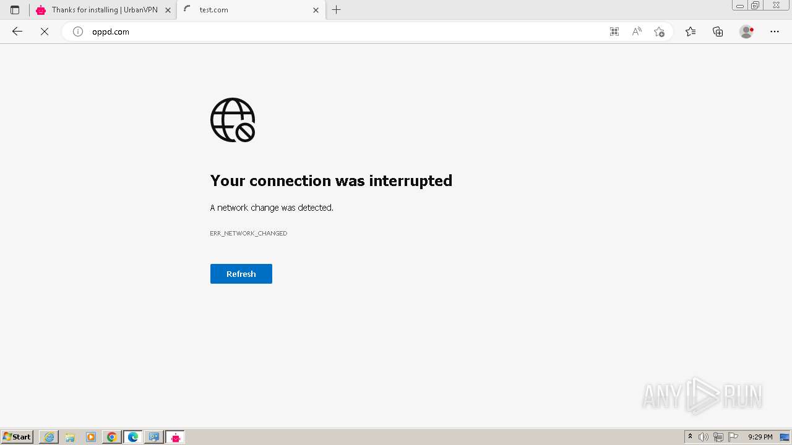Open File Explorer from taskbar

coord(70,437)
